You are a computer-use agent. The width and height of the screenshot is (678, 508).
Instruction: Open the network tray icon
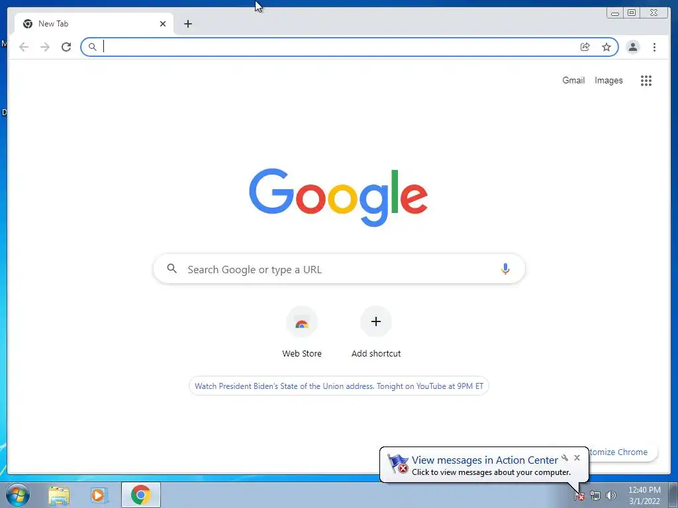(x=595, y=496)
